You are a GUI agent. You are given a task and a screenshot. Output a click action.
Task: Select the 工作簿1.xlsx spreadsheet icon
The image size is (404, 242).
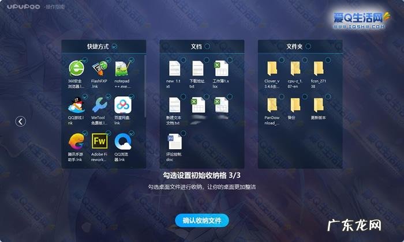coord(221,69)
